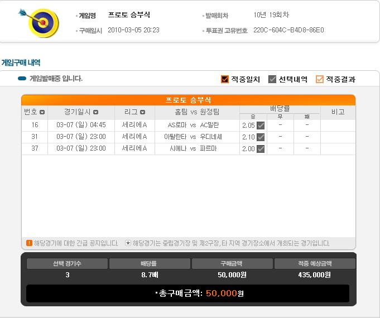Click the 비고 column header
This screenshot has height=318, width=380.
(x=338, y=112)
